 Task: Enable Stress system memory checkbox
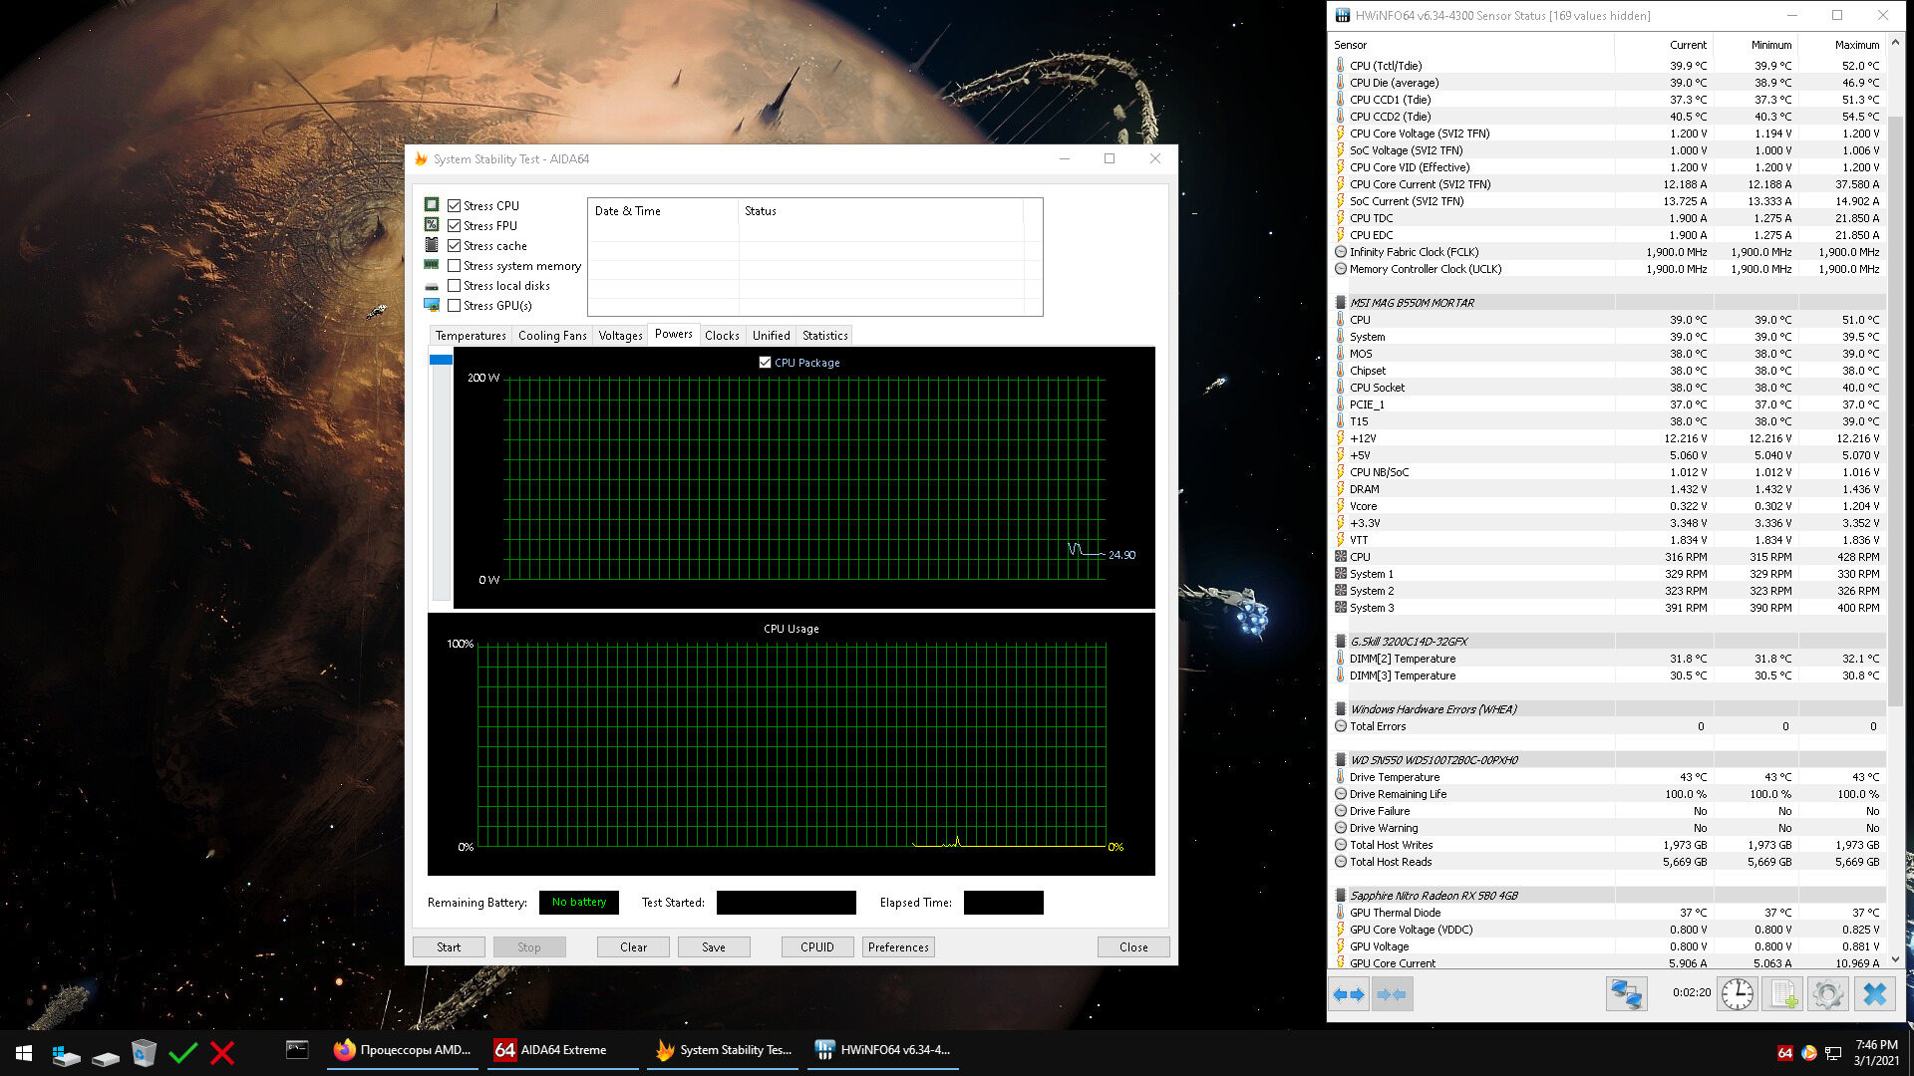pyautogui.click(x=455, y=266)
